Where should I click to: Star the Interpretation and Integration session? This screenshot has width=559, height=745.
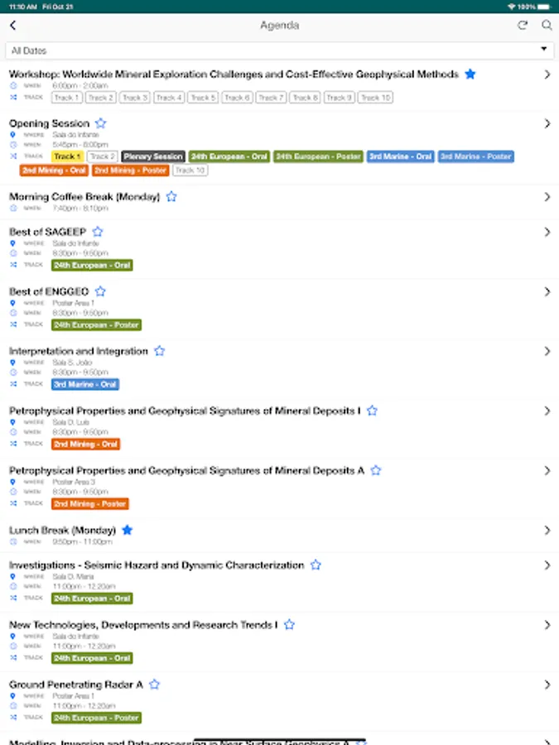point(160,351)
